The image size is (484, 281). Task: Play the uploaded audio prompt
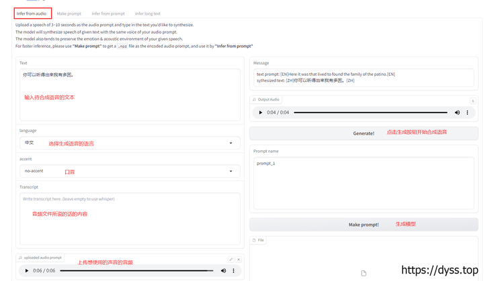[27, 271]
